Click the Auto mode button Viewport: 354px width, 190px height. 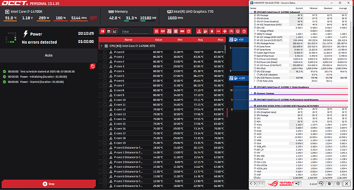point(49,55)
